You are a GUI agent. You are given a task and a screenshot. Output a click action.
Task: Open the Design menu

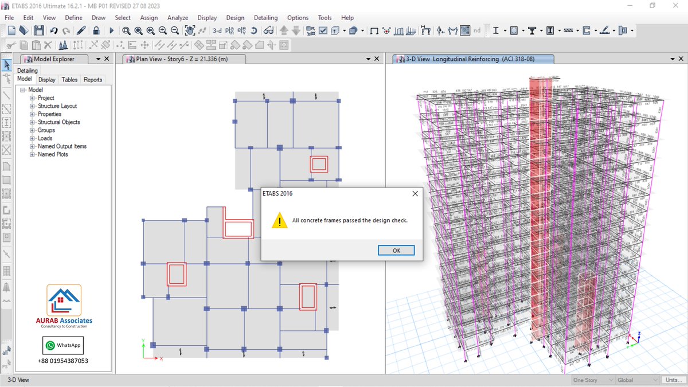point(235,18)
